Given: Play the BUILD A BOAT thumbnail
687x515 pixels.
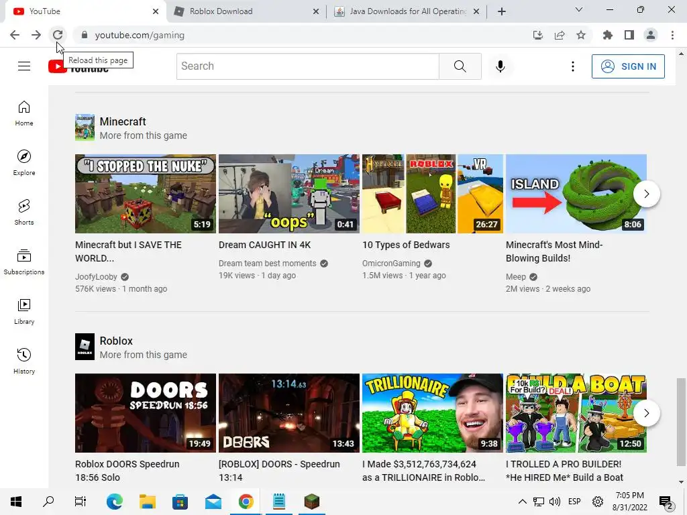Looking at the screenshot, I should coord(576,413).
